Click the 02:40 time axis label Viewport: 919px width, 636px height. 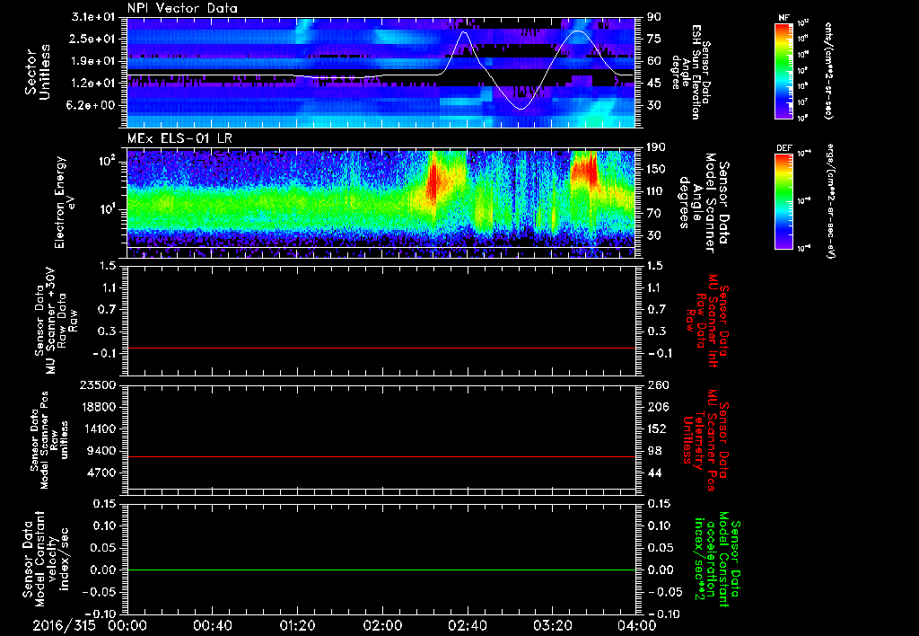[x=467, y=625]
